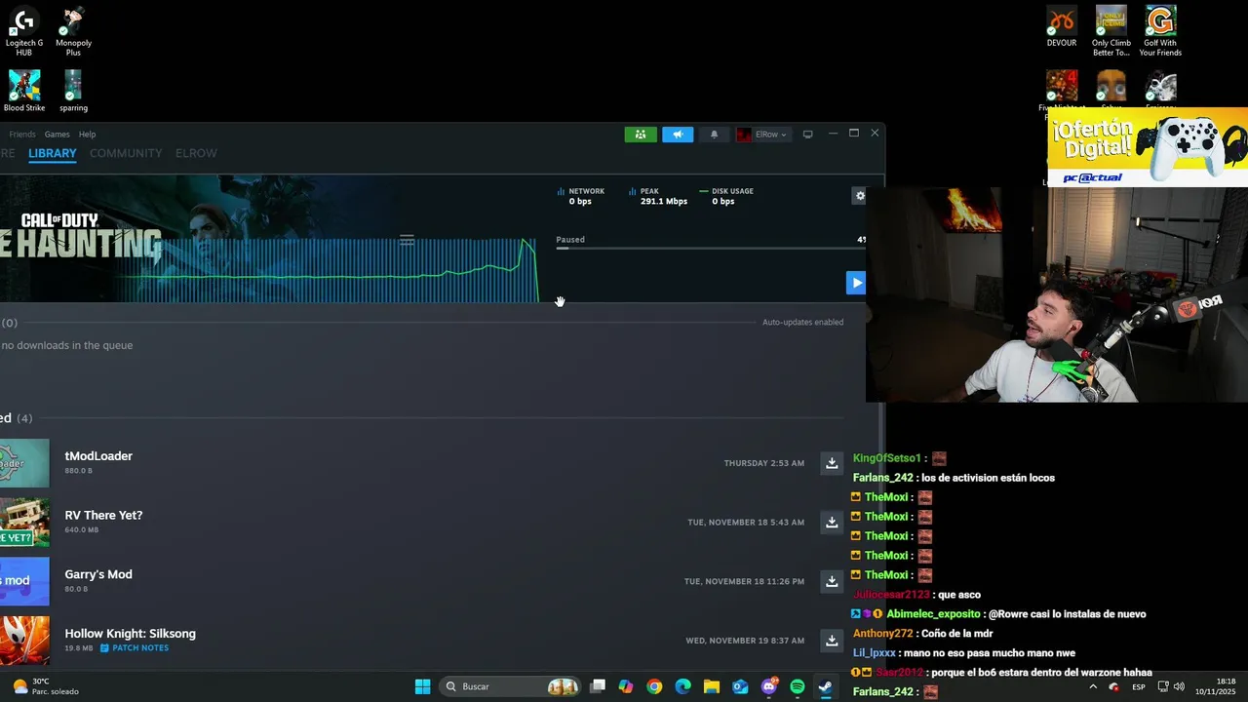Click the 'TUE, NOVEMBER 18 11:26 PM' timestamp
The width and height of the screenshot is (1248, 702).
click(x=744, y=582)
